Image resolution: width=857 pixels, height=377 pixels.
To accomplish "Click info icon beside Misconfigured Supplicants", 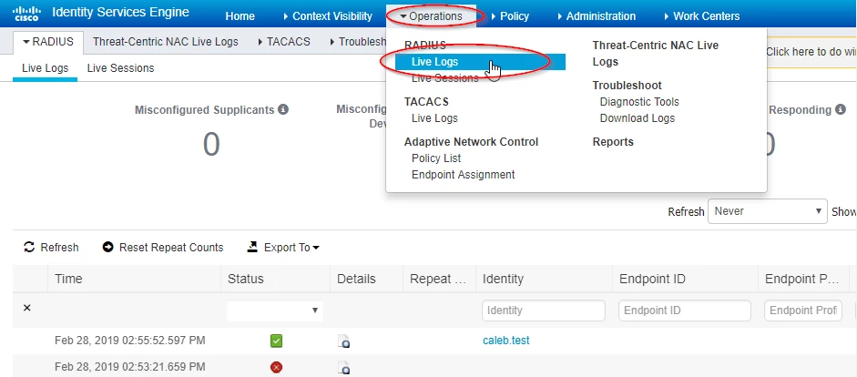I will (283, 109).
